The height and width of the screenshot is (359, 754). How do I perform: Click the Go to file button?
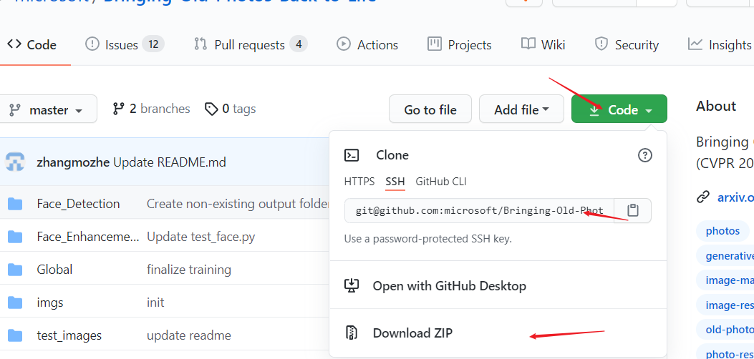point(430,109)
